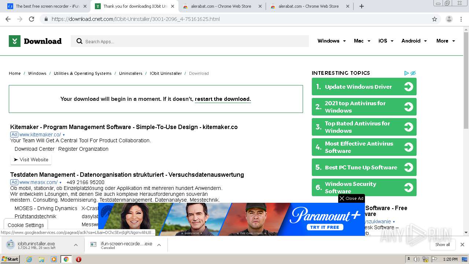This screenshot has width=469, height=264.
Task: Click red stop icon in taskbar
Action: (x=78, y=259)
